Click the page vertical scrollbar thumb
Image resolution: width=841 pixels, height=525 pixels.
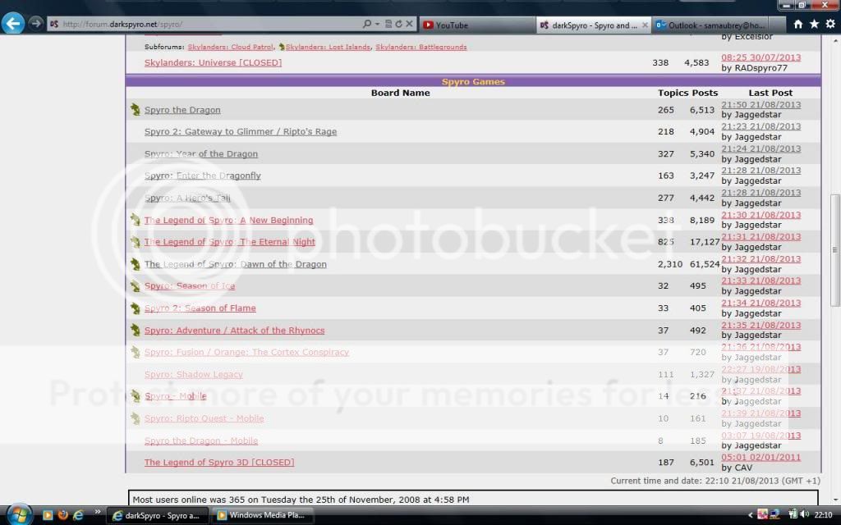pos(834,249)
